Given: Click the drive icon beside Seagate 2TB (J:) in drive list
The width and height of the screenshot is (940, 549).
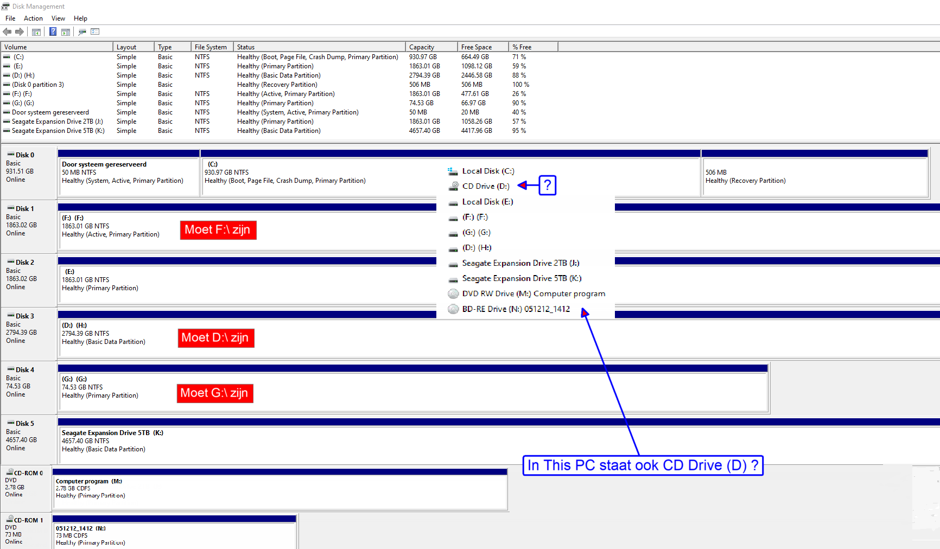Looking at the screenshot, I should (453, 264).
